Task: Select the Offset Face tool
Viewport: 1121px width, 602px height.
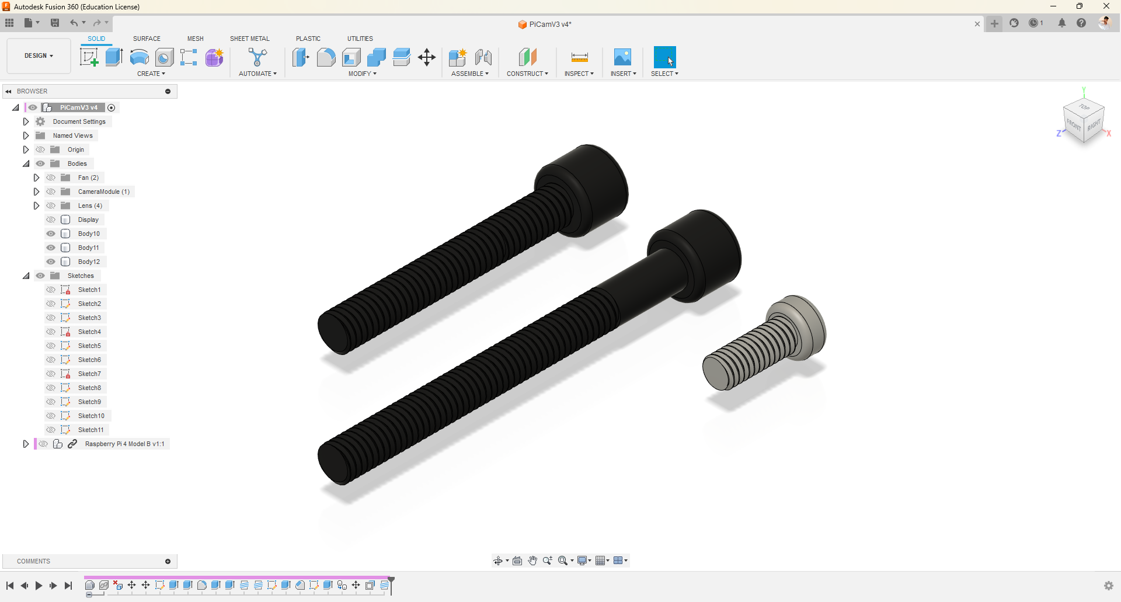Action: point(402,57)
